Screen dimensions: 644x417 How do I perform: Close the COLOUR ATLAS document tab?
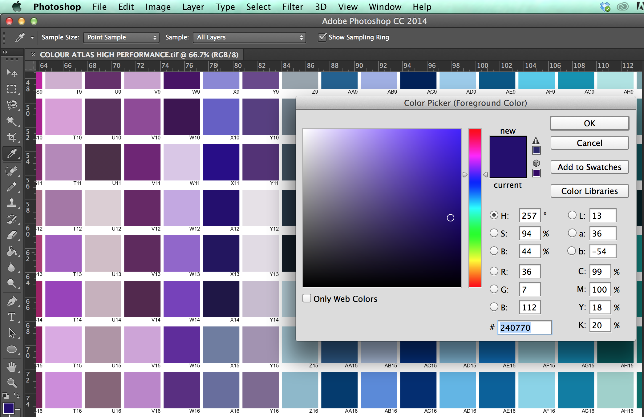[x=33, y=55]
